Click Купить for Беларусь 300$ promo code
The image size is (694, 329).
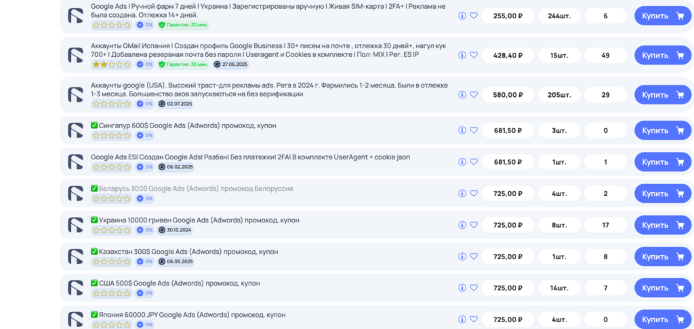pos(663,193)
